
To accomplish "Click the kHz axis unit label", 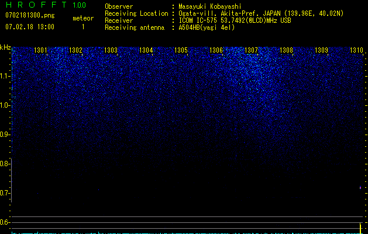I will 5,47.
